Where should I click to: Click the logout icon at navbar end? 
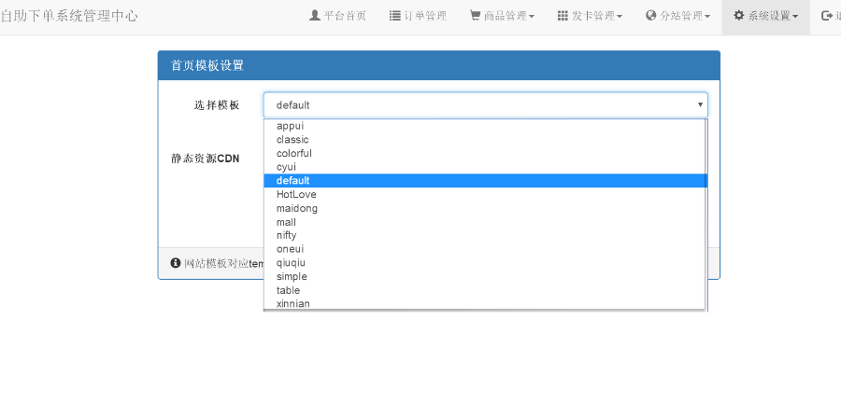pyautogui.click(x=827, y=16)
